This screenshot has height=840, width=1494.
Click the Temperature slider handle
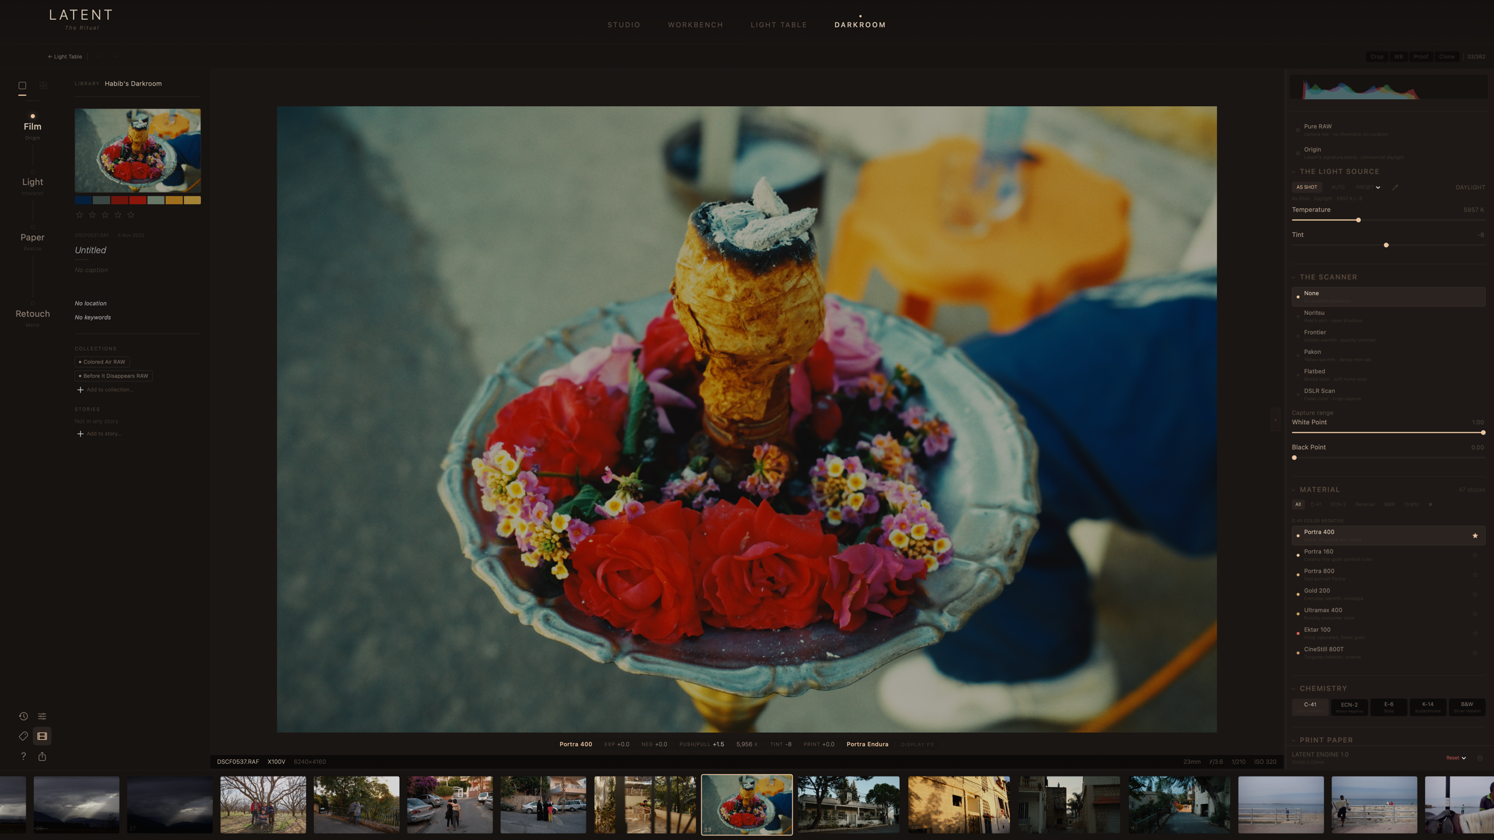(x=1359, y=220)
